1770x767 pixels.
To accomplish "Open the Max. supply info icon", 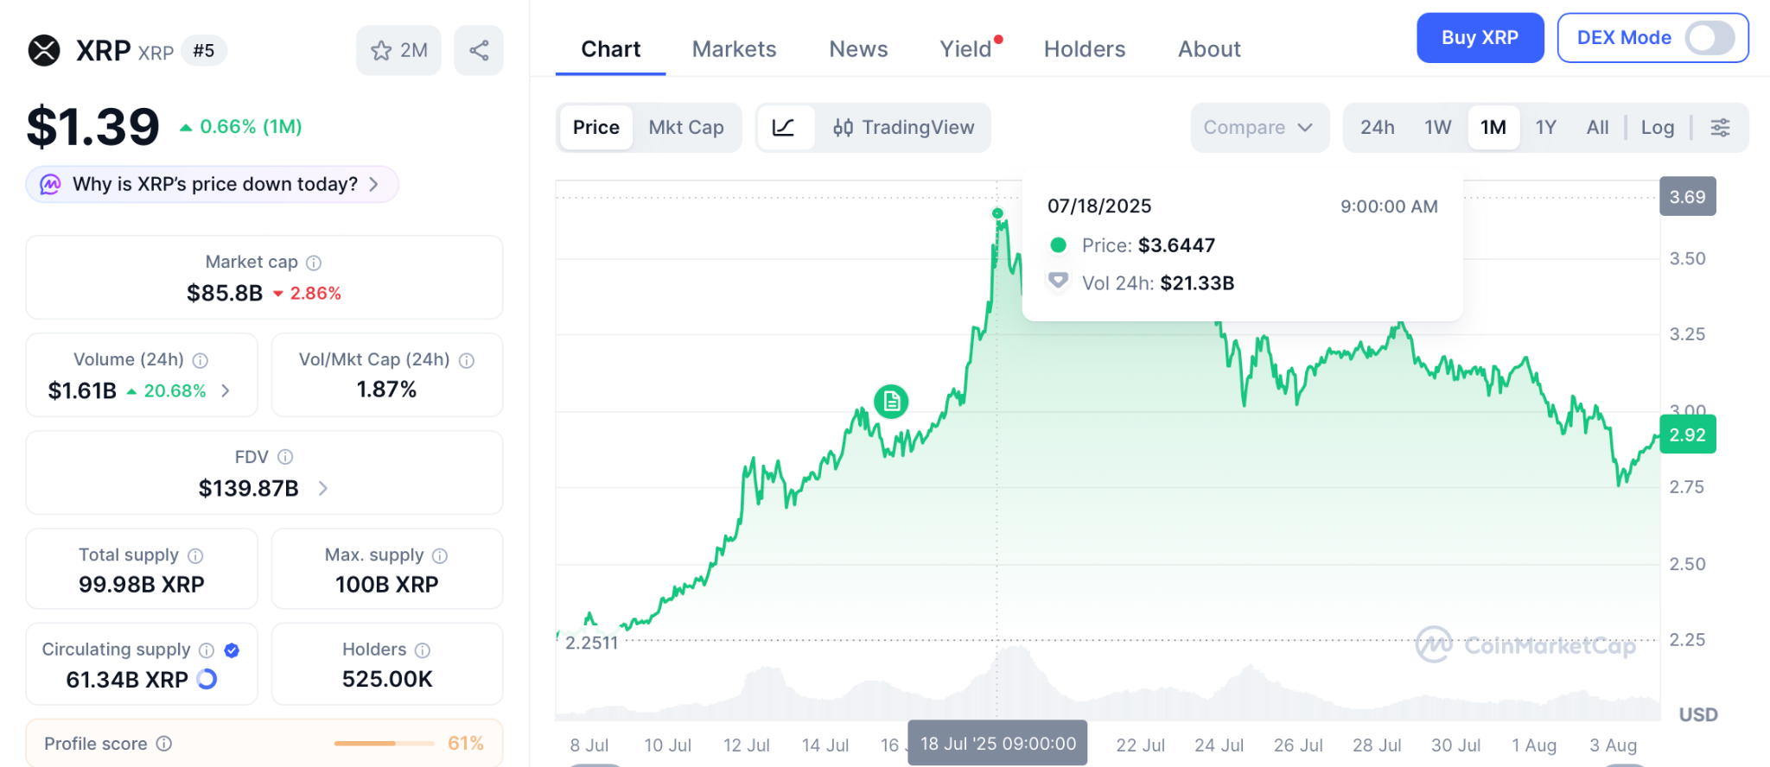I will click(x=440, y=555).
